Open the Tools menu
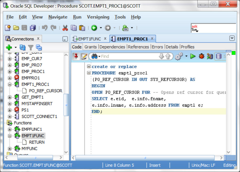Viewport: 240px width, 172px height. coord(120,17)
